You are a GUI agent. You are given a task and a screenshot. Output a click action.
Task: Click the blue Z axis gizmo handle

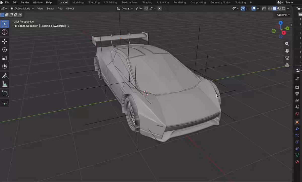pyautogui.click(x=281, y=23)
